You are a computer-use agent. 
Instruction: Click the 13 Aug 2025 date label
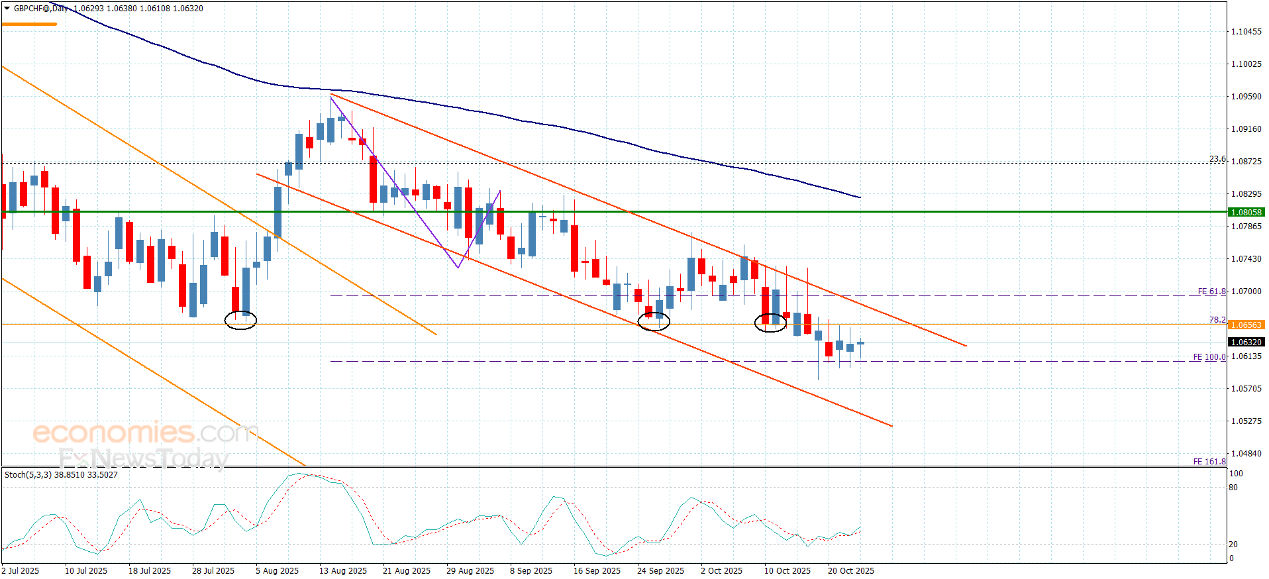[x=343, y=571]
